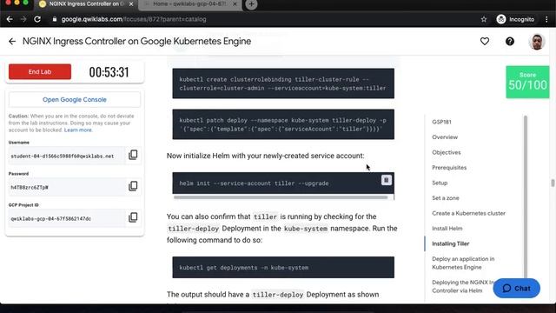Copy the username to clipboard

pyautogui.click(x=133, y=155)
